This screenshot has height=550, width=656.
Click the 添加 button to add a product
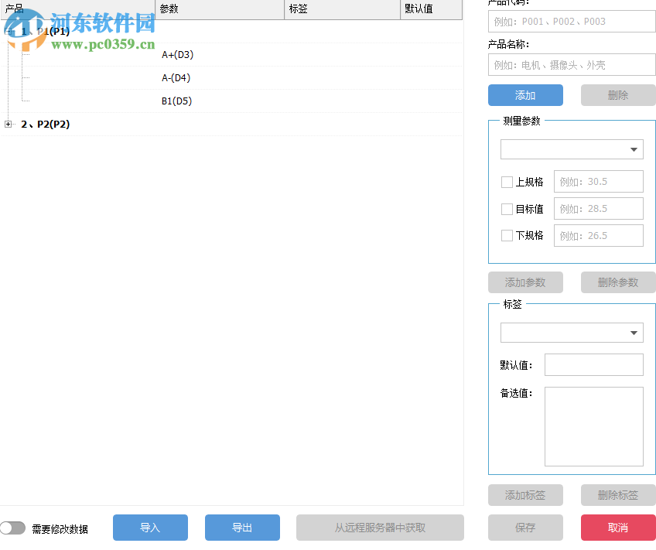(525, 94)
